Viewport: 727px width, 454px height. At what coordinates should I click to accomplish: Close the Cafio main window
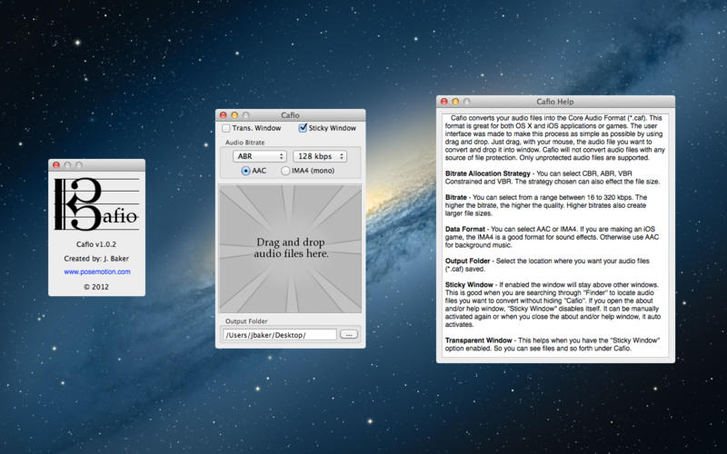[223, 115]
